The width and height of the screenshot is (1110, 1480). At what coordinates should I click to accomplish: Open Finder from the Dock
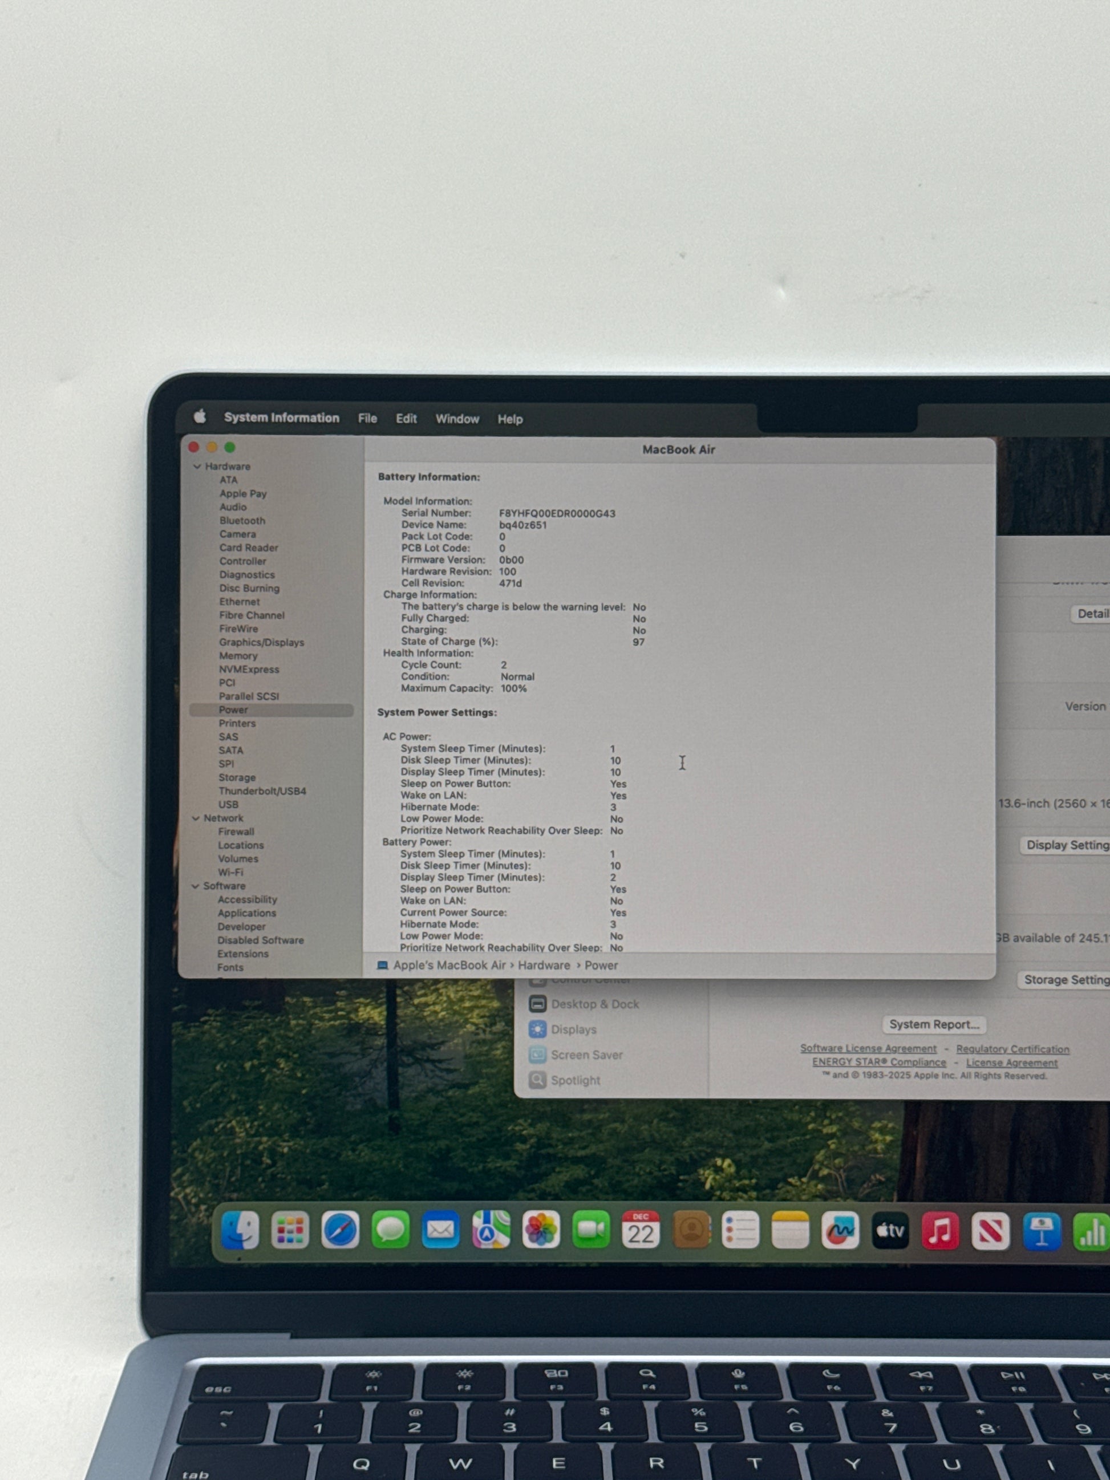click(240, 1230)
